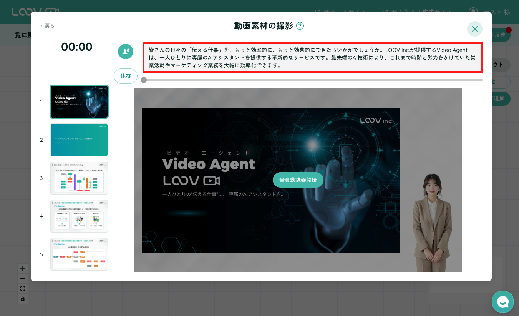This screenshot has width=519, height=316.
Task: Click the script playback slider handle
Action: click(x=144, y=80)
